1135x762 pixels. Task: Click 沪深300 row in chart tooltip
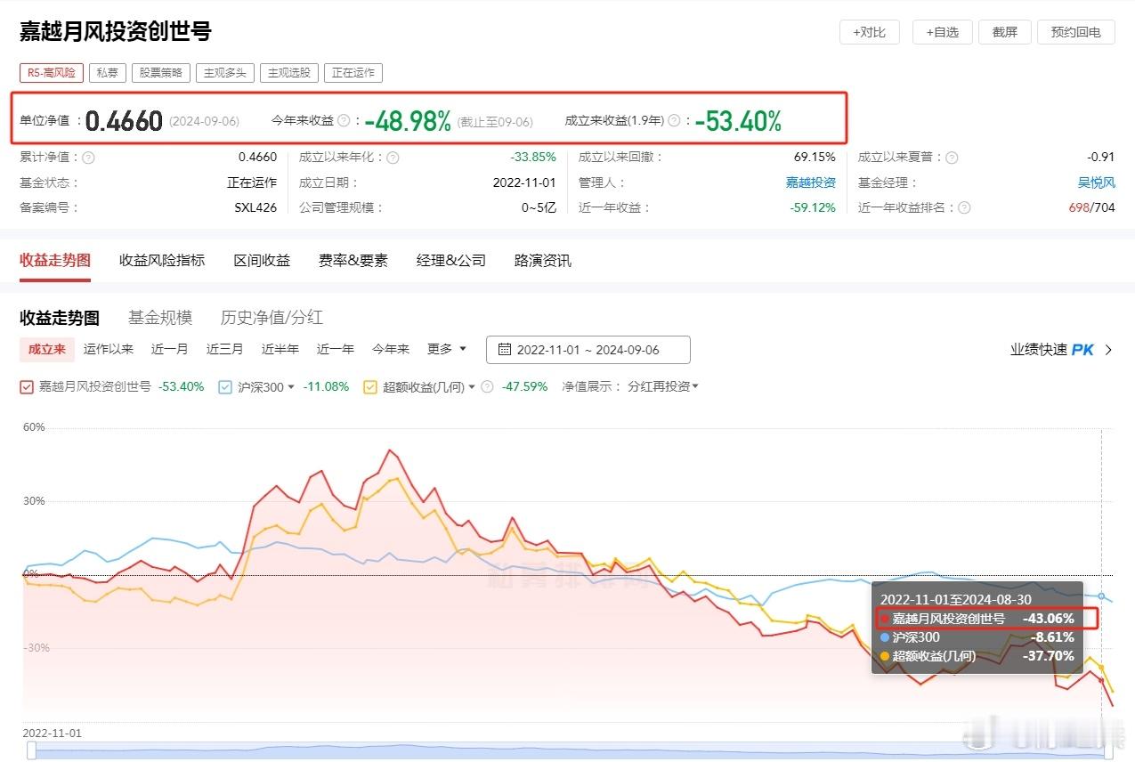(x=977, y=637)
